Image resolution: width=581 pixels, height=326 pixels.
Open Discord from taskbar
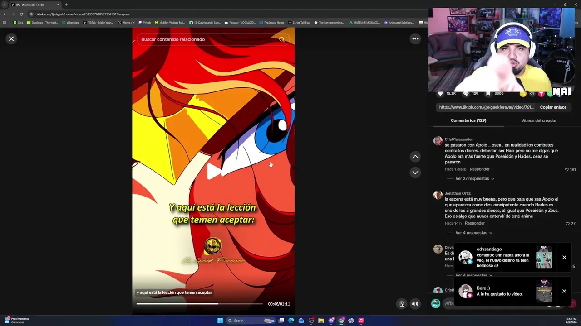coord(331,321)
